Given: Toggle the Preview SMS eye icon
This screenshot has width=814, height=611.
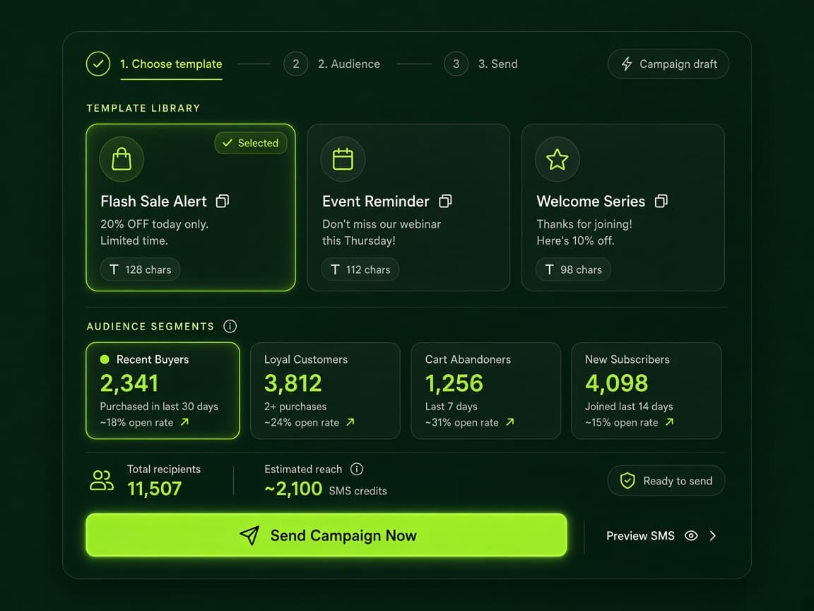Looking at the screenshot, I should point(691,535).
